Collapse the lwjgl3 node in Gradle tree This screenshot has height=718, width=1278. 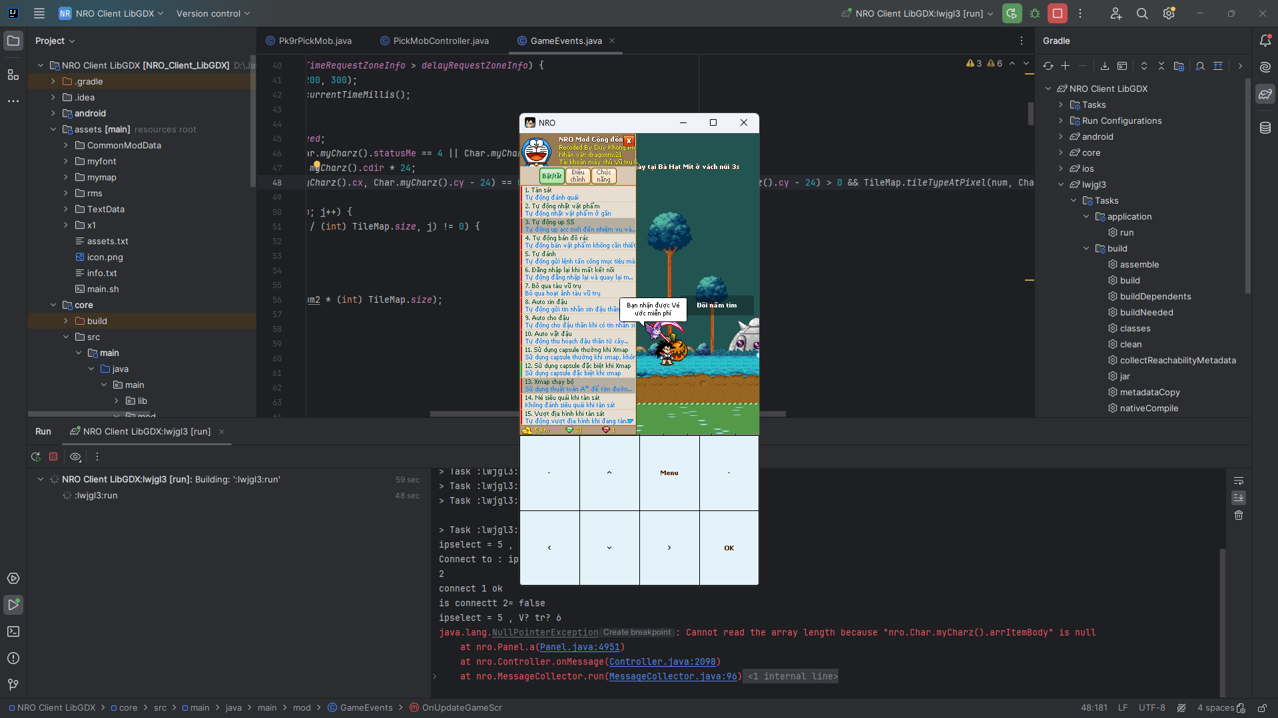(1061, 184)
